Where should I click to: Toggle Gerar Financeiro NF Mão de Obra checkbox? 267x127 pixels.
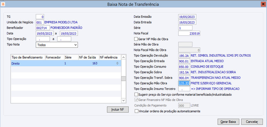pyautogui.click(x=136, y=100)
